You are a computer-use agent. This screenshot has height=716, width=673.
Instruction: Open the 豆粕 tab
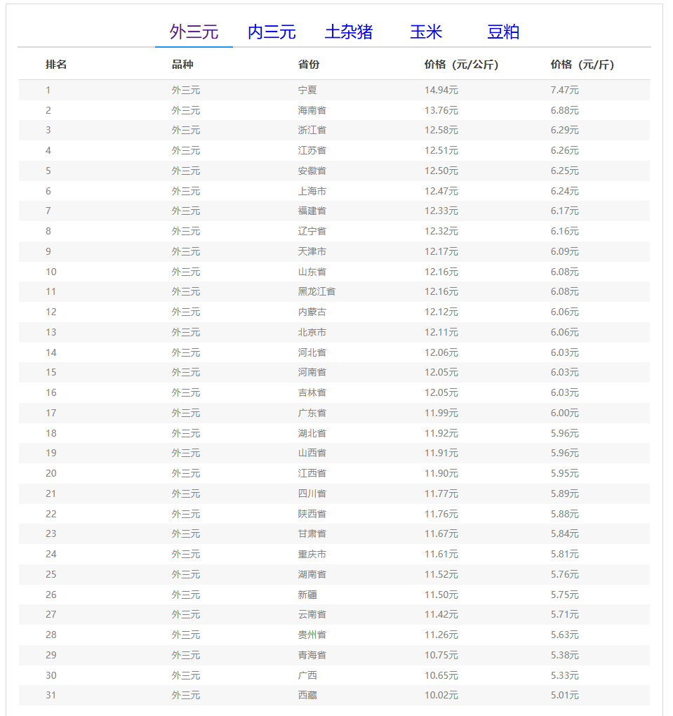click(503, 32)
